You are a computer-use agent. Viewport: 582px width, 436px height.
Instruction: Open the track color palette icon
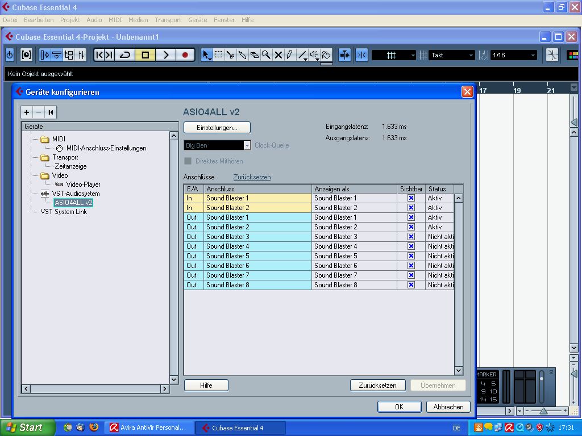(x=574, y=55)
